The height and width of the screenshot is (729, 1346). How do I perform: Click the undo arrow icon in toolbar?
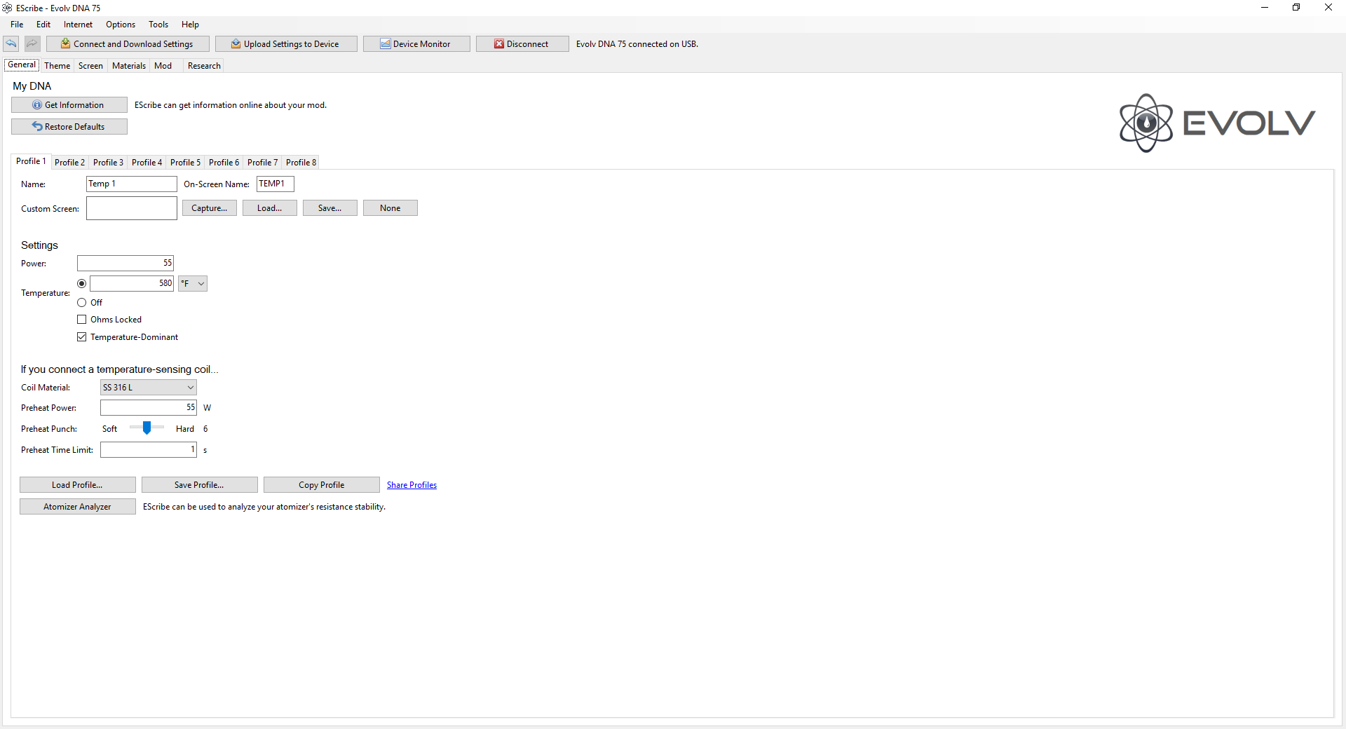click(11, 44)
